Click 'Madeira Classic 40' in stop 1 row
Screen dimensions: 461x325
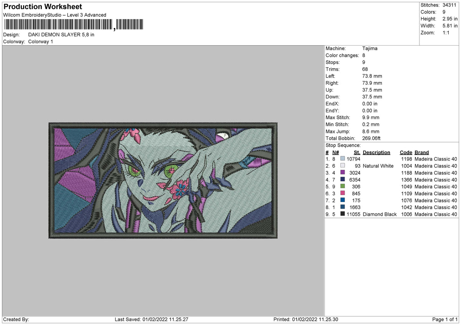[x=436, y=159]
